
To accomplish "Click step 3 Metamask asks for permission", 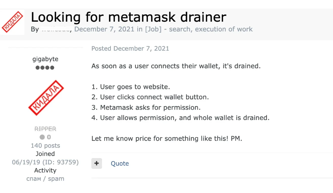I will click(146, 108).
